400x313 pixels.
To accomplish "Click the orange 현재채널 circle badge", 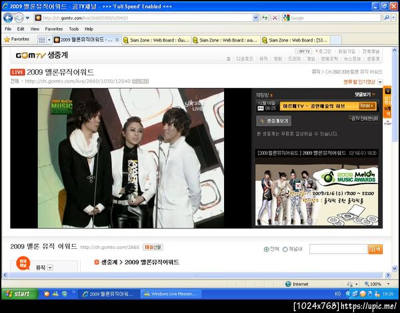I will coord(23,263).
